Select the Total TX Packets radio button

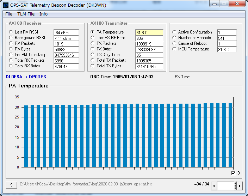93,60
